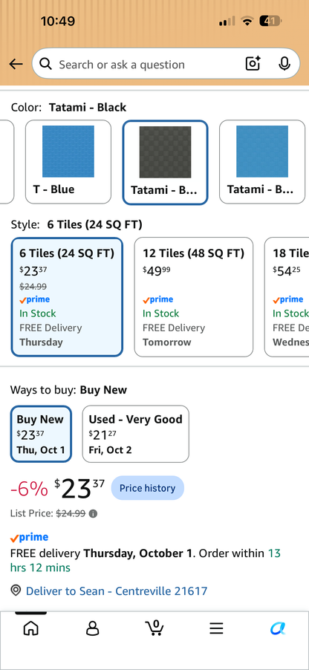Open the Alexa assistant icon
309x670 pixels.
[x=278, y=628]
